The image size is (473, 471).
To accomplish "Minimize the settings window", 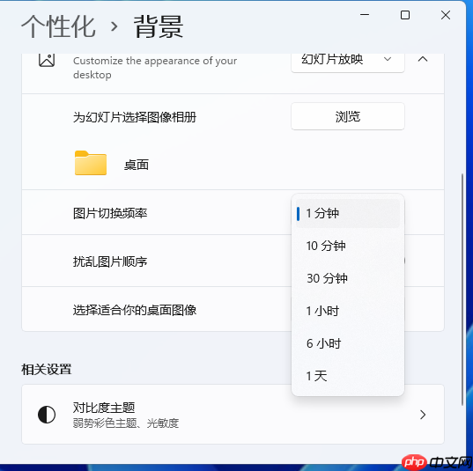I will tap(365, 14).
